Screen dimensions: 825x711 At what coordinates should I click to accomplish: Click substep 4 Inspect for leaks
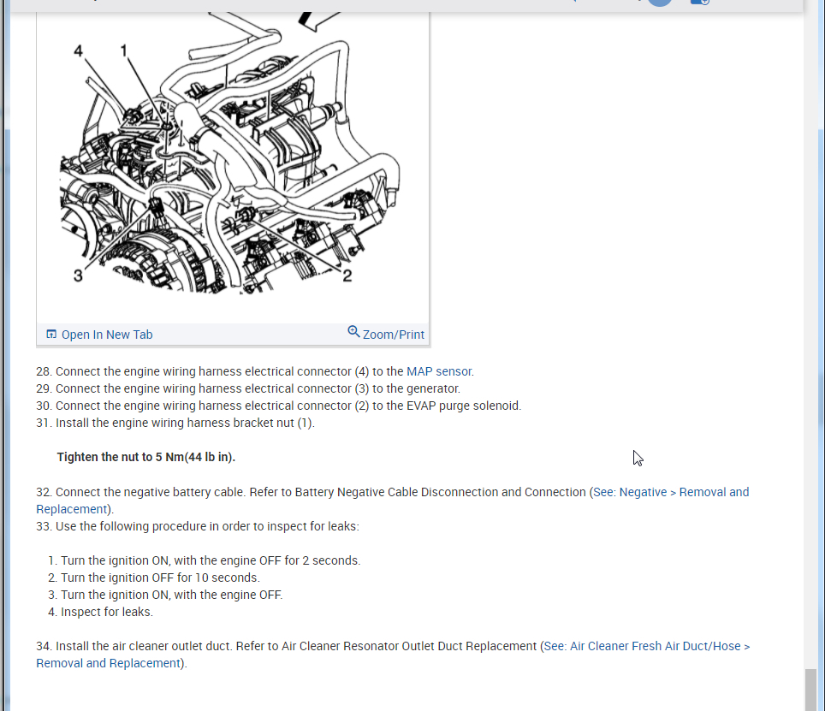coord(100,612)
